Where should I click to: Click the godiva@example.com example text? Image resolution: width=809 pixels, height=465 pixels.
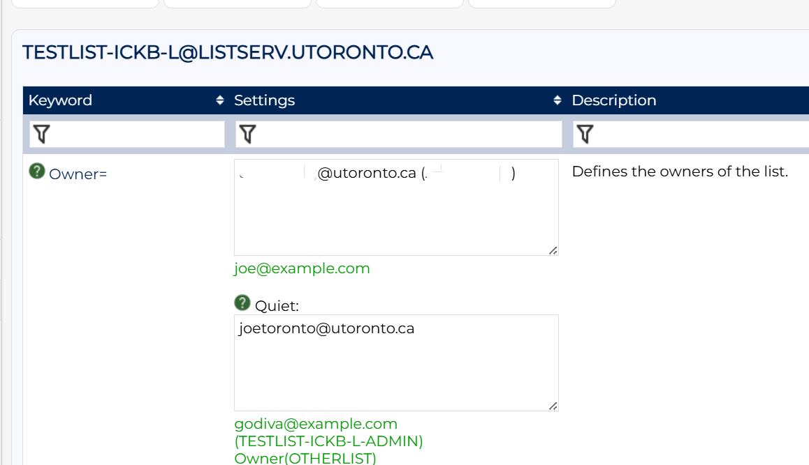[x=316, y=424]
